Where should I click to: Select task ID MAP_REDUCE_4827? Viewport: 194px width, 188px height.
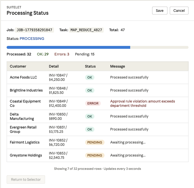point(86,30)
